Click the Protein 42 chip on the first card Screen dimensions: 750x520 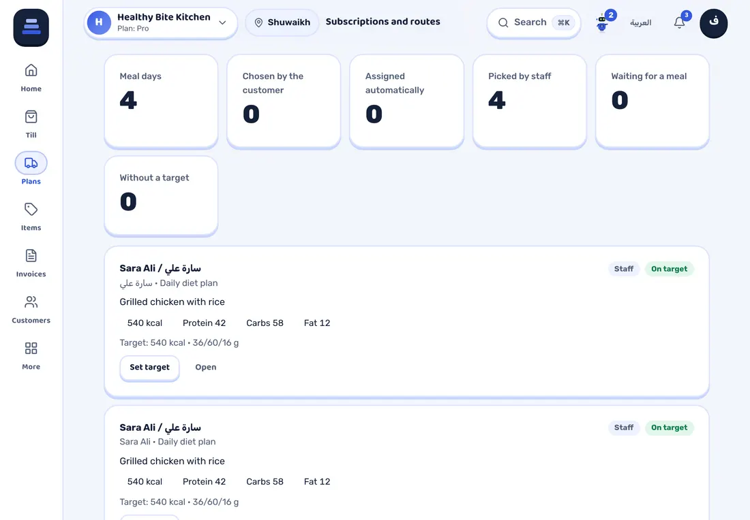(205, 323)
